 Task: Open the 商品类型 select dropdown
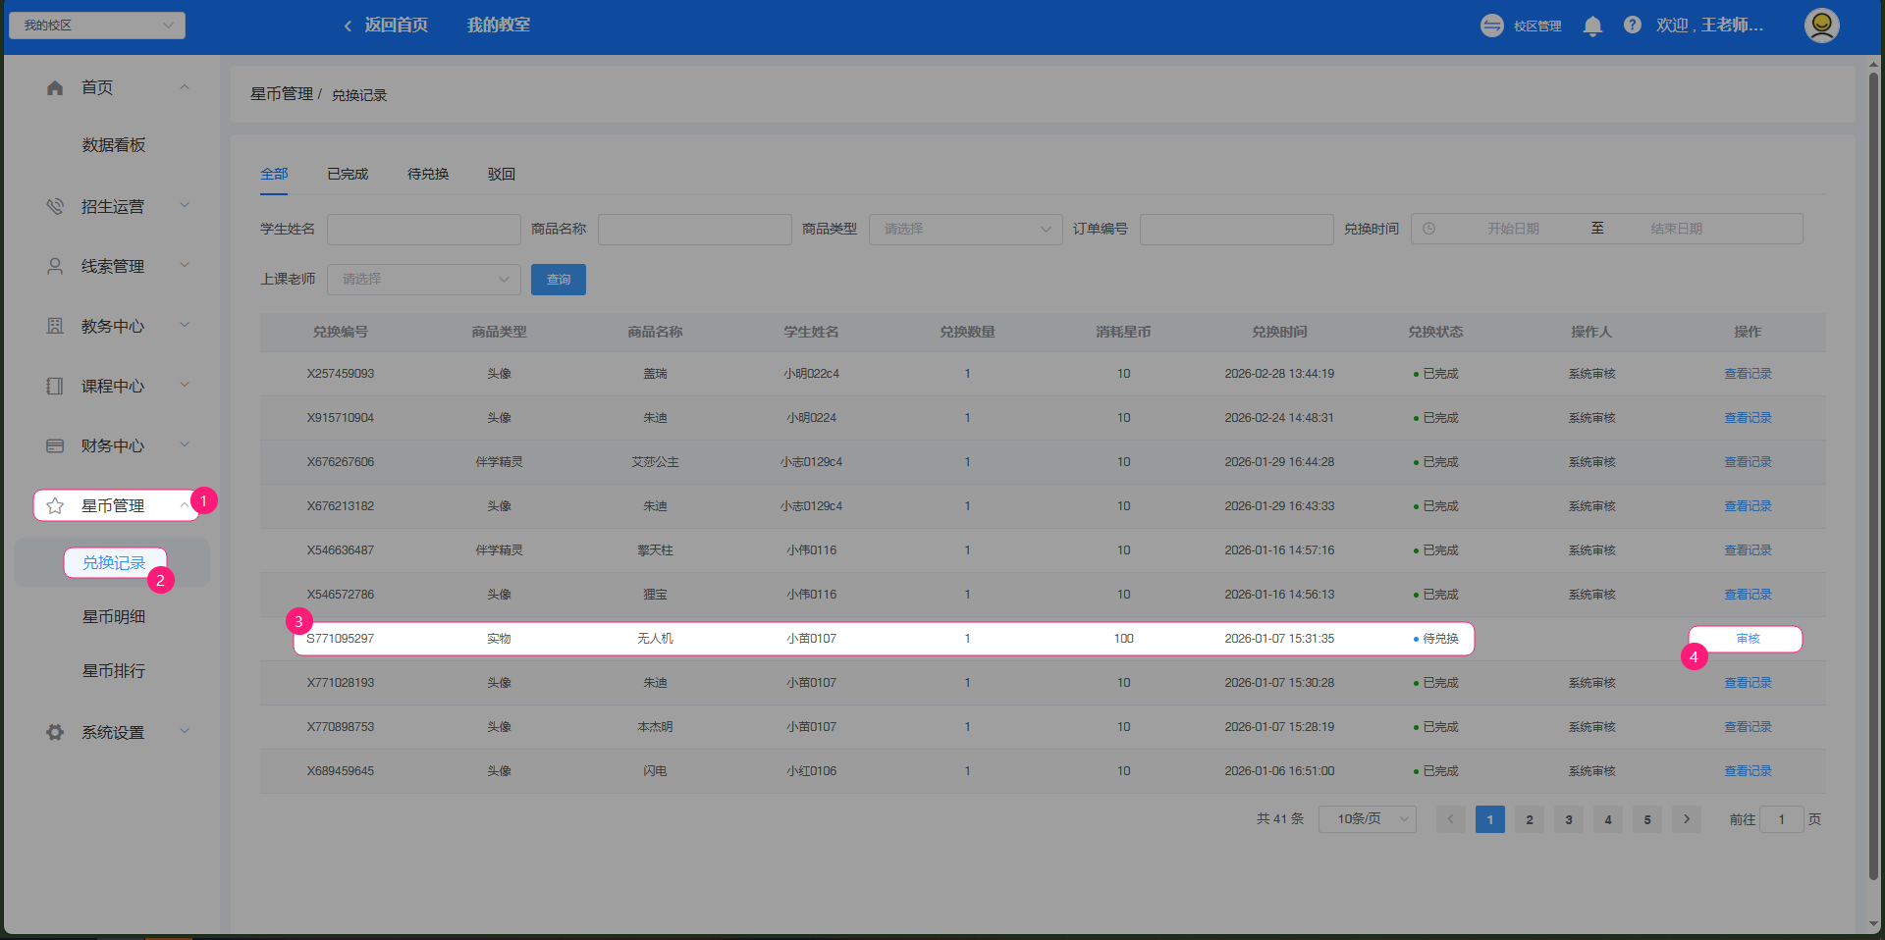click(965, 230)
